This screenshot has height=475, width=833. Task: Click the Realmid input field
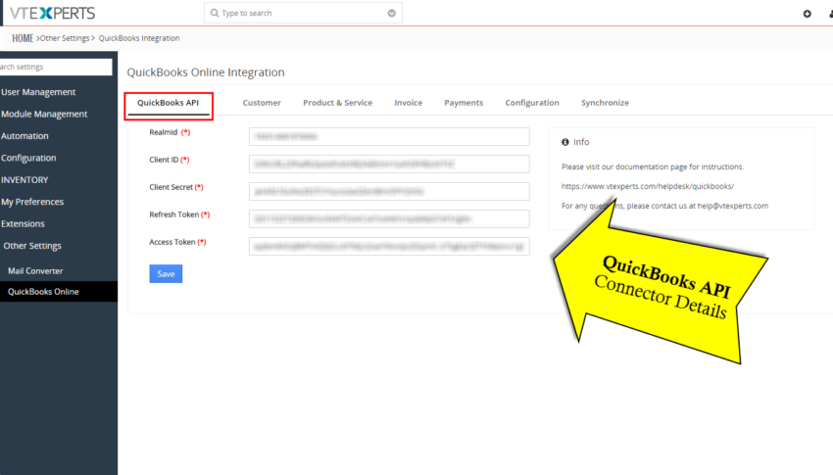[x=389, y=136]
